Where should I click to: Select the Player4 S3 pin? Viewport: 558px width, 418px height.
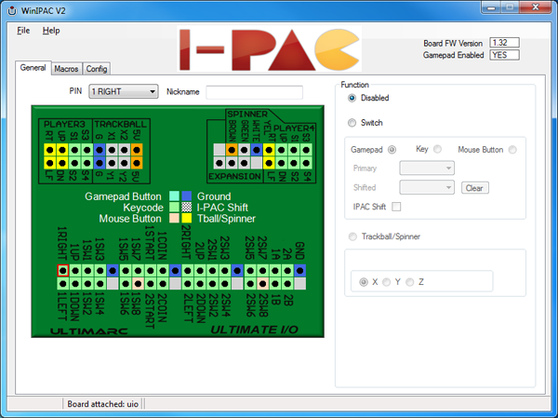(306, 150)
